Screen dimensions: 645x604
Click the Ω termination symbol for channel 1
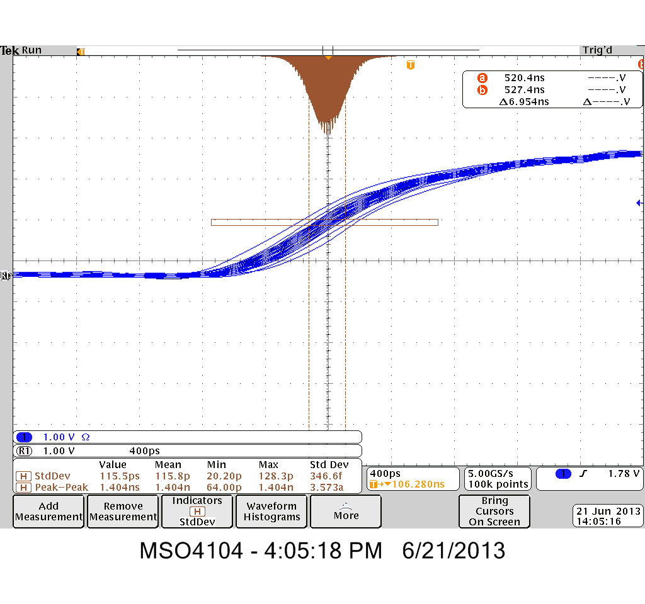point(86,437)
